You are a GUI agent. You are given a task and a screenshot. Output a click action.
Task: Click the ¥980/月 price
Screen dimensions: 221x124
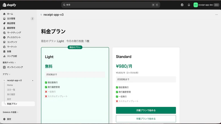[124, 66]
